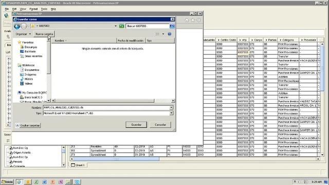Image resolution: width=329 pixels, height=185 pixels.
Task: Click the Payables cell in the table
Action: coord(102,146)
